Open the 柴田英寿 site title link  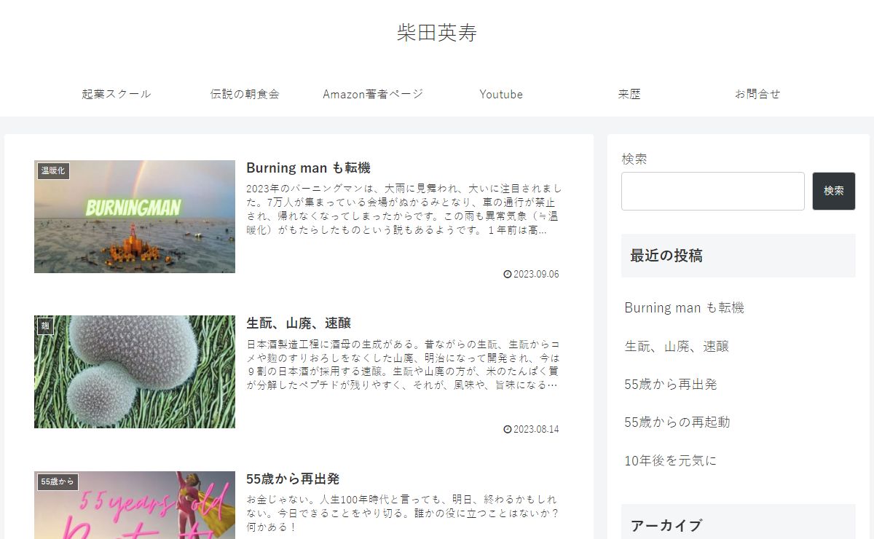(x=437, y=33)
